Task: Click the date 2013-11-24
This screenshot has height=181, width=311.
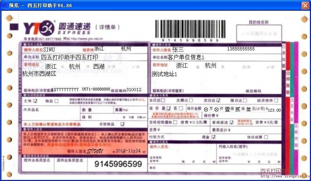Action: pos(128,151)
